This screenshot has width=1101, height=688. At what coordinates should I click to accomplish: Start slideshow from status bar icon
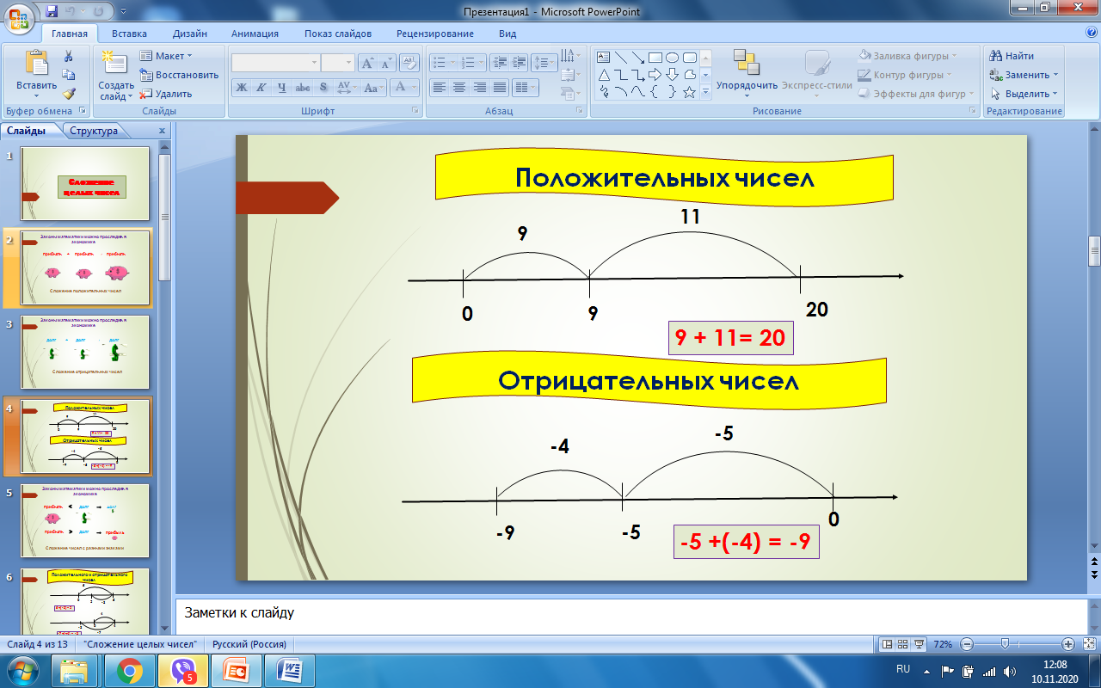[919, 644]
